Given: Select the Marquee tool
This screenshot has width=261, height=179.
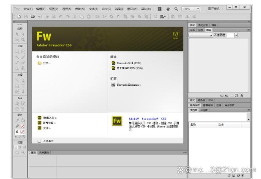Looking at the screenshot, I should pyautogui.click(x=17, y=52).
